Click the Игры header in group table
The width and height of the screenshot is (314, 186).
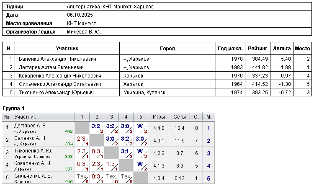pos(159,117)
